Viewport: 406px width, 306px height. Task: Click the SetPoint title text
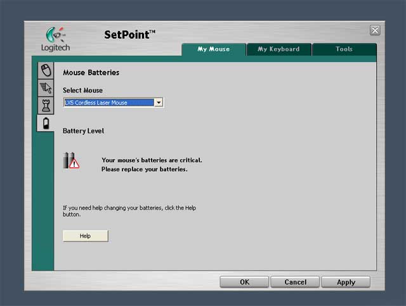coord(129,35)
